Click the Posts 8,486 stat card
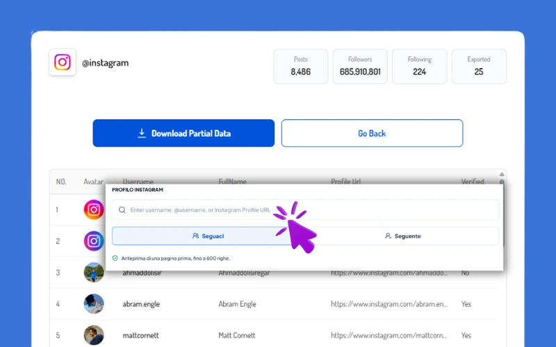556x347 pixels. 301,66
